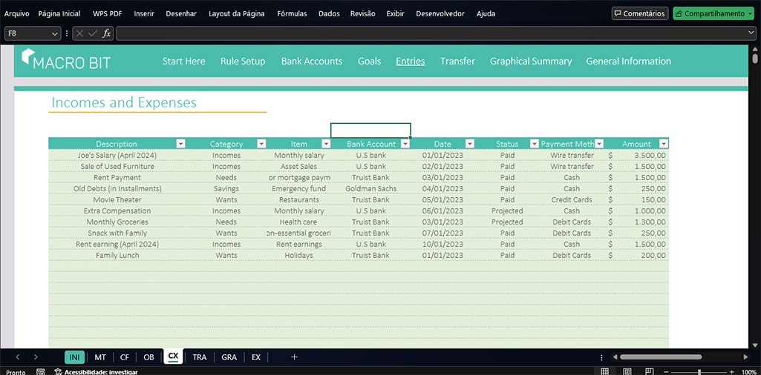Screen dimensions: 761x375
Task: Click the Compartilhamento share button
Action: (x=710, y=13)
